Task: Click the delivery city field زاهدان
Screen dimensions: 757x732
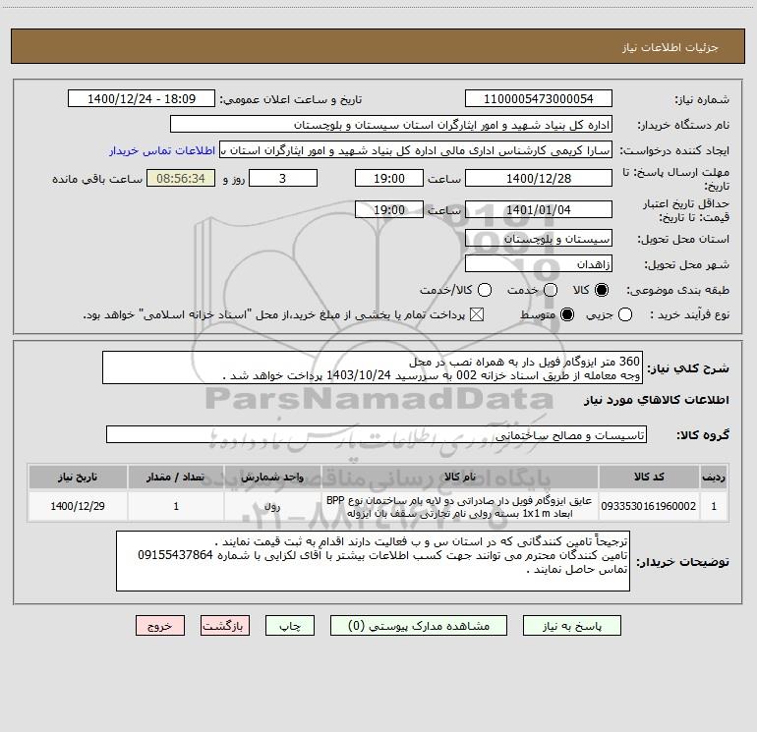Action: click(x=539, y=264)
